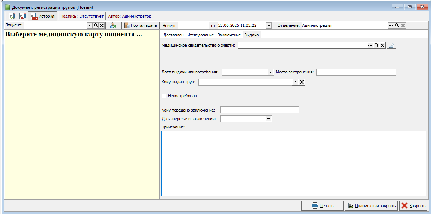Switch to the Заключение tab
431x214 pixels.
pos(229,35)
